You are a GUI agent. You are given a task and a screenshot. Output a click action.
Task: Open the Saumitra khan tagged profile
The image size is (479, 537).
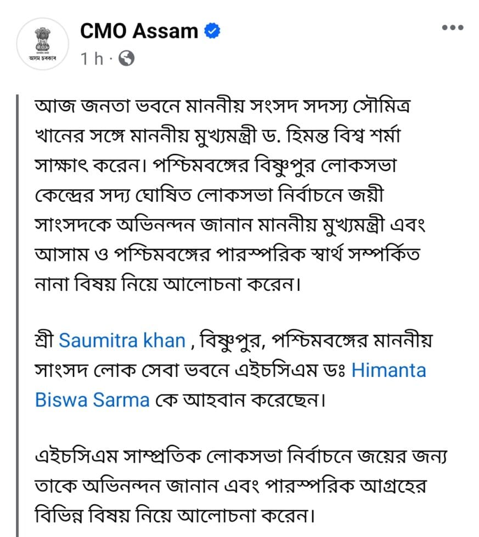122,340
